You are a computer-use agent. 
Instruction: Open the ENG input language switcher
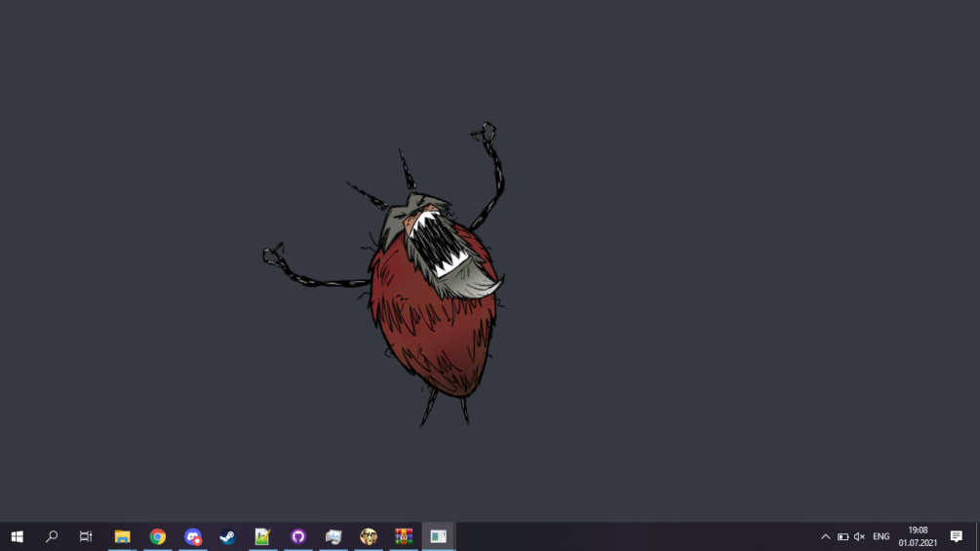point(881,536)
